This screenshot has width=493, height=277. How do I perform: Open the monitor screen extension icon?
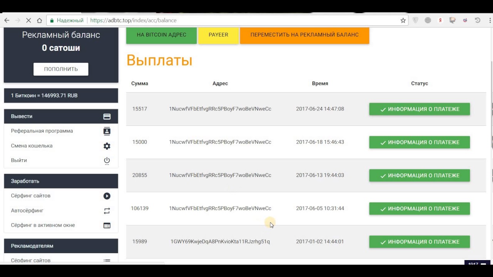(x=453, y=20)
